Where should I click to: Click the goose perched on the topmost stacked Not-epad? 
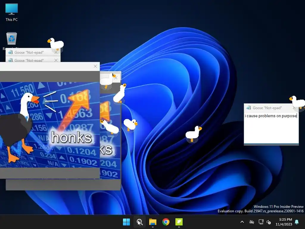click(x=56, y=44)
